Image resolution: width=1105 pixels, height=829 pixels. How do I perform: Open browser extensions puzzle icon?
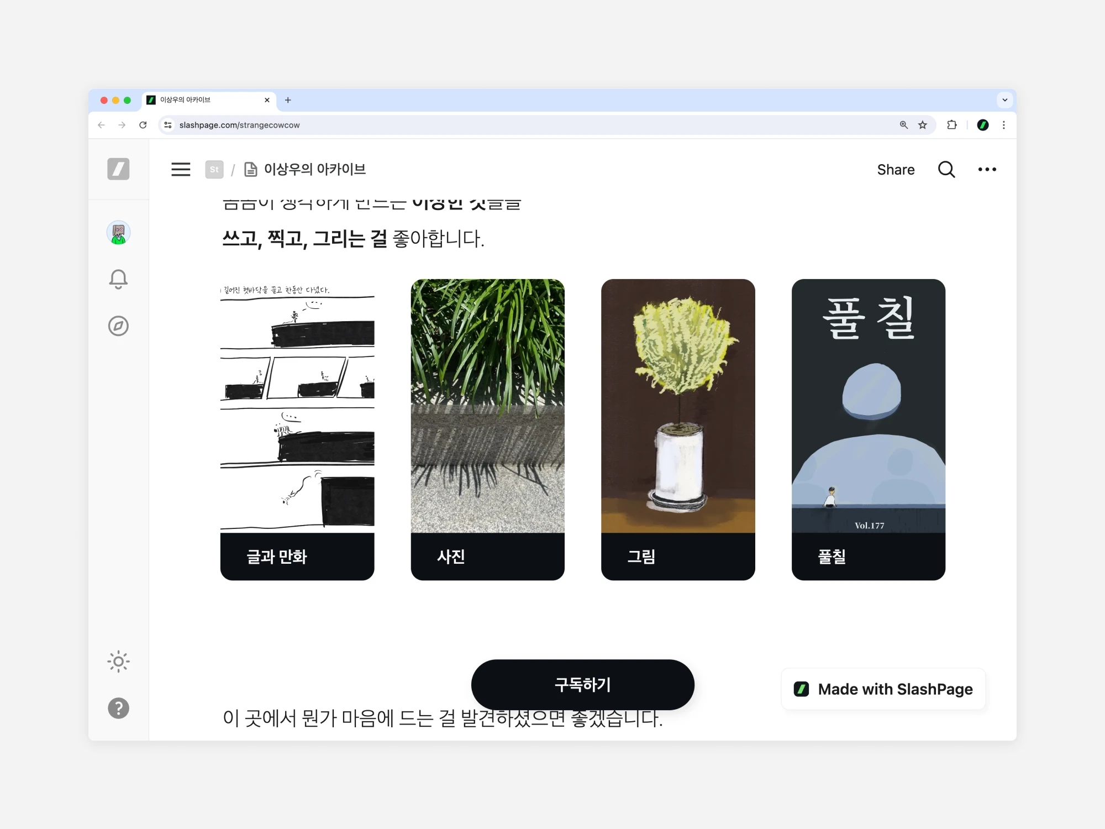952,125
